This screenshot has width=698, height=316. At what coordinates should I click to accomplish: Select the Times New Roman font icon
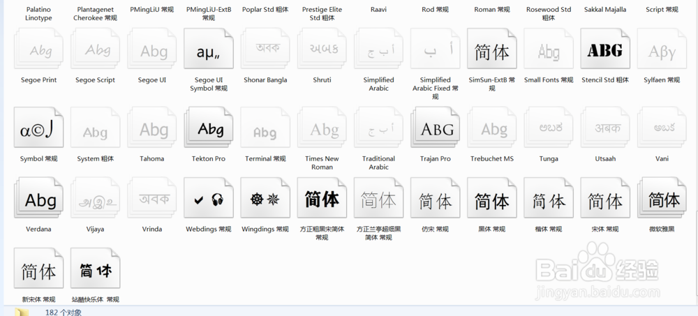[x=322, y=127]
